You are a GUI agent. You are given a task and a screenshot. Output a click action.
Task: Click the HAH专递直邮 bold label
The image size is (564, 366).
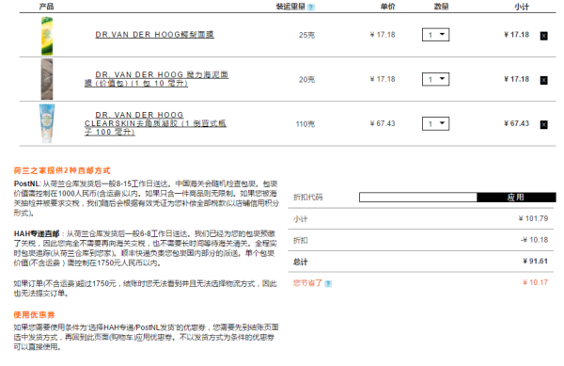37,234
